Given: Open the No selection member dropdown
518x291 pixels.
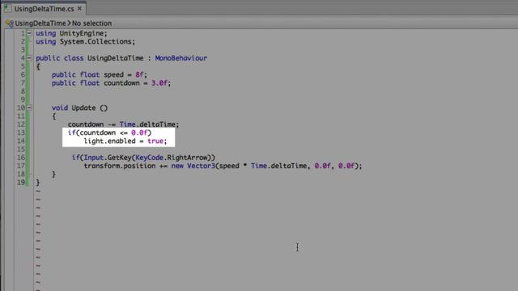Looking at the screenshot, I should pos(91,23).
